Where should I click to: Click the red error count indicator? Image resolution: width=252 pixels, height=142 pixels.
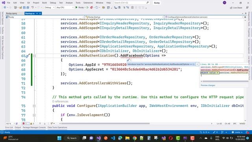(24, 123)
